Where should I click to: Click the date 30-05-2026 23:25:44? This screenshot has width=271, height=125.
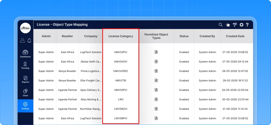235,99
